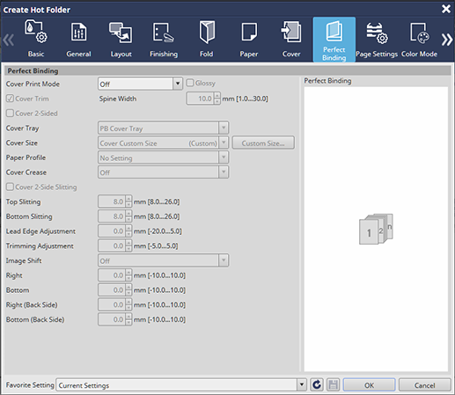
Task: Open the Color Mode icon
Action: pyautogui.click(x=420, y=33)
